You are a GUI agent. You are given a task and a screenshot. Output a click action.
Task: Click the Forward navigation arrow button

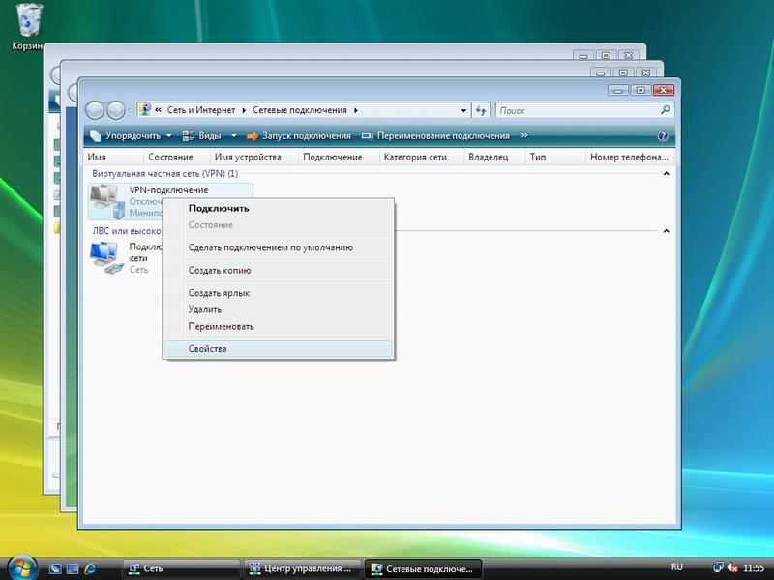coord(115,110)
